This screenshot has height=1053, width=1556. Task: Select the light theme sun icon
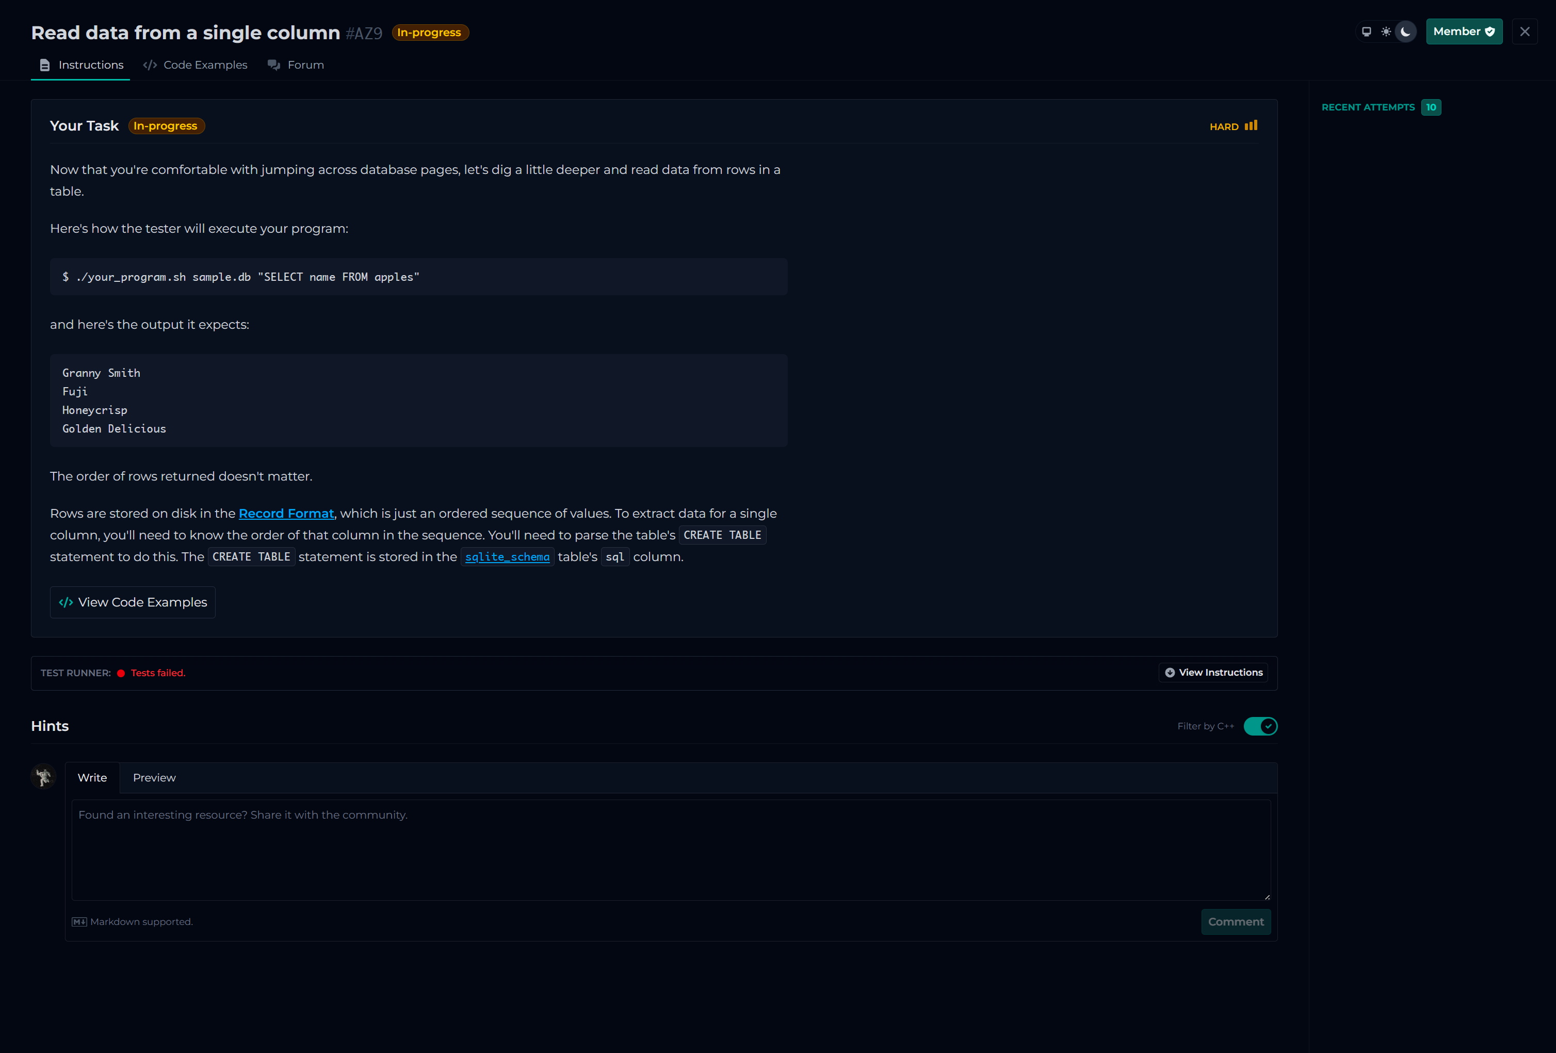click(x=1386, y=31)
